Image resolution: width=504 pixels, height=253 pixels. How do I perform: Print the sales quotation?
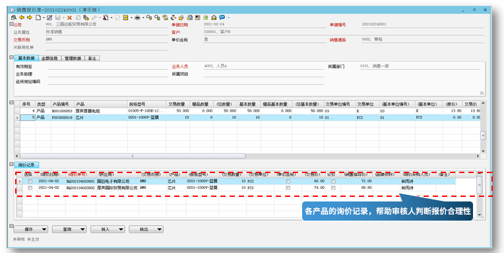(137, 18)
